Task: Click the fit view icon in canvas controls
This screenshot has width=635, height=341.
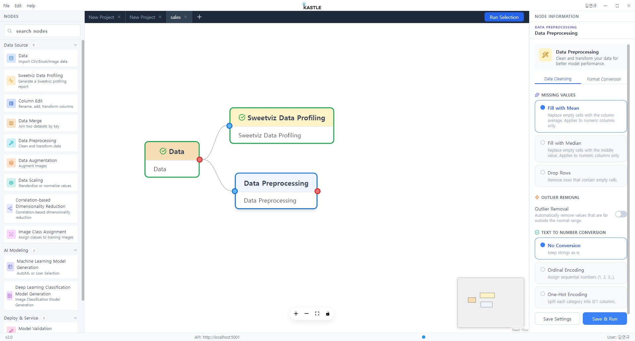Action: tap(317, 314)
